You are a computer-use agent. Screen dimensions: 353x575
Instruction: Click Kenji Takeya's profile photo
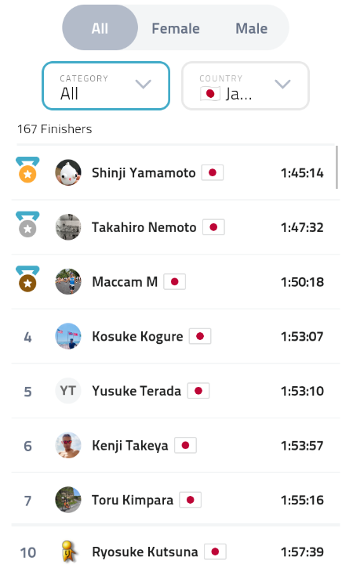[68, 445]
